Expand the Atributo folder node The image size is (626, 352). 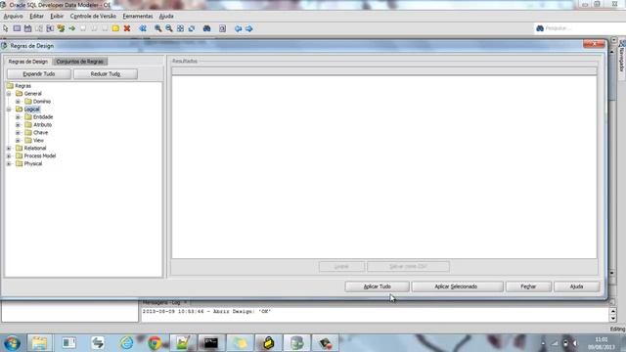pos(18,124)
